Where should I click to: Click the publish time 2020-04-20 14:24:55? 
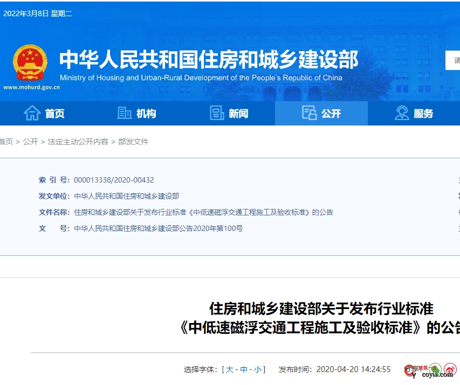[x=354, y=369]
